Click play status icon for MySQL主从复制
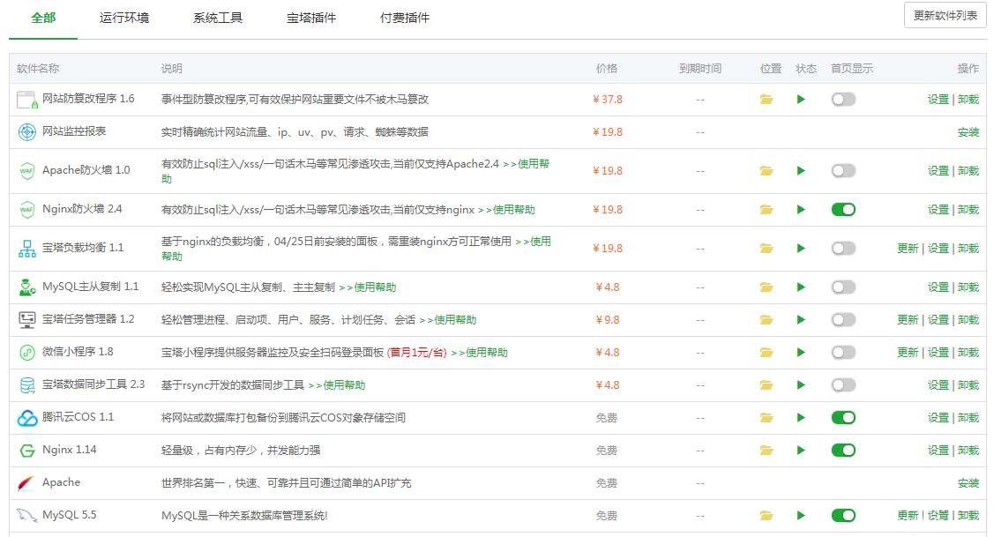 coord(801,287)
